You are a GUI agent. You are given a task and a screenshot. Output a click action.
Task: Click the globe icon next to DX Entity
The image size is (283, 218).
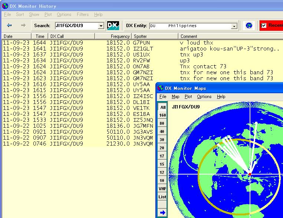pos(249,26)
